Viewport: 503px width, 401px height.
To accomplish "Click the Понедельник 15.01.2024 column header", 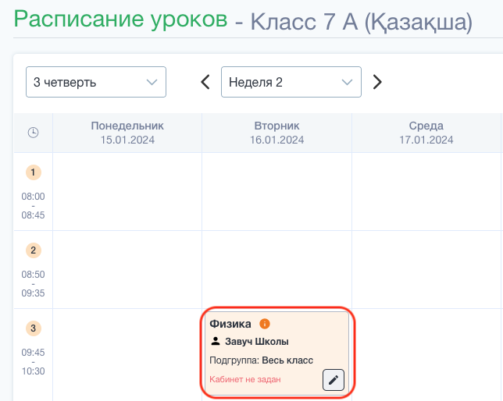I will pos(127,133).
